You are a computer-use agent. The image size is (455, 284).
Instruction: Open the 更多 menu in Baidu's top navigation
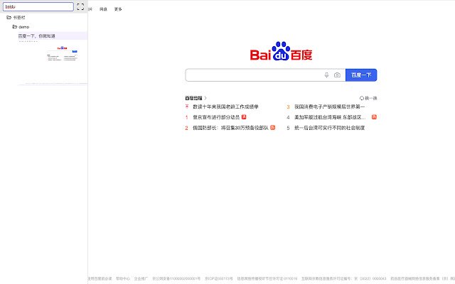point(118,9)
